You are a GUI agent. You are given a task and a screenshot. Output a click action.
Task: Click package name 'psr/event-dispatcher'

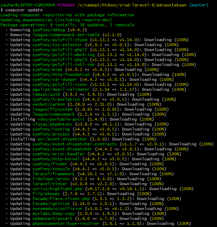62,139
